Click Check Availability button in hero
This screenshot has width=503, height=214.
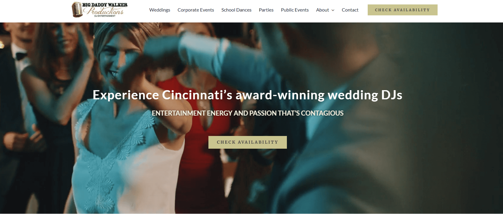pyautogui.click(x=248, y=142)
